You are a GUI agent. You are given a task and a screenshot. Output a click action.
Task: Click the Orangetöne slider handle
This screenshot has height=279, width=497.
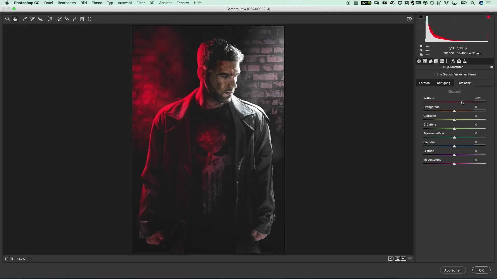point(454,111)
